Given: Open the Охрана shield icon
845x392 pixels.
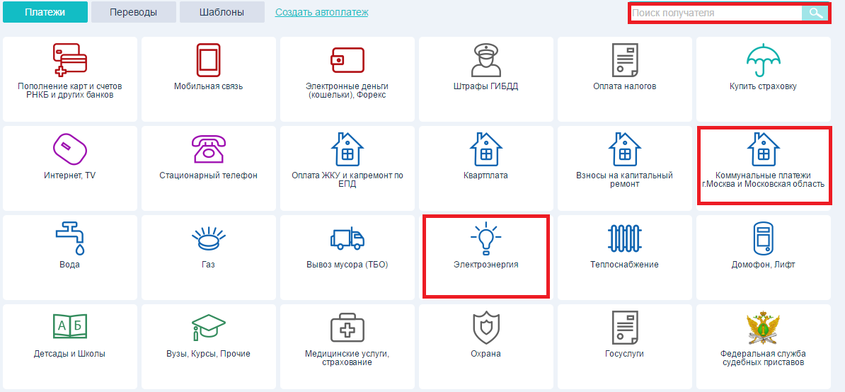Looking at the screenshot, I should point(485,328).
